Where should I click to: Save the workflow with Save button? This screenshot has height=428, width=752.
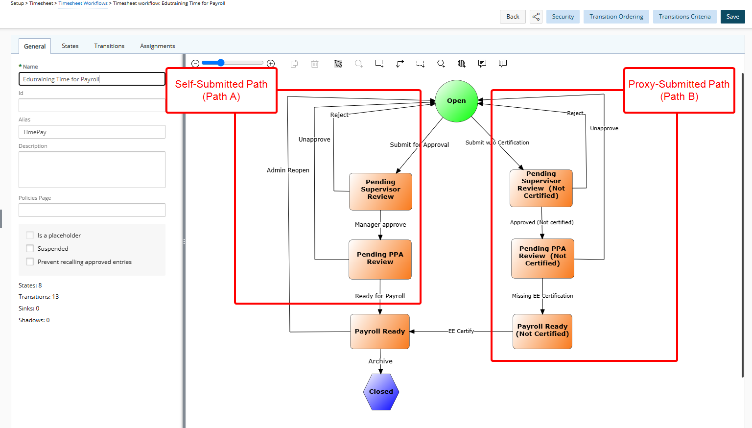coord(733,17)
